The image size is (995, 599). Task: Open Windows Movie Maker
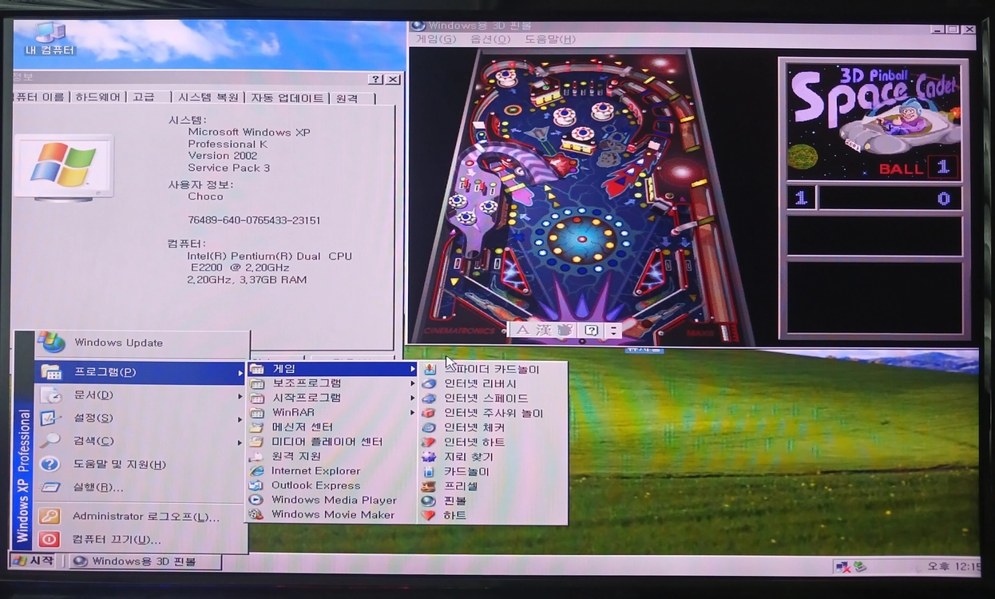coord(331,514)
